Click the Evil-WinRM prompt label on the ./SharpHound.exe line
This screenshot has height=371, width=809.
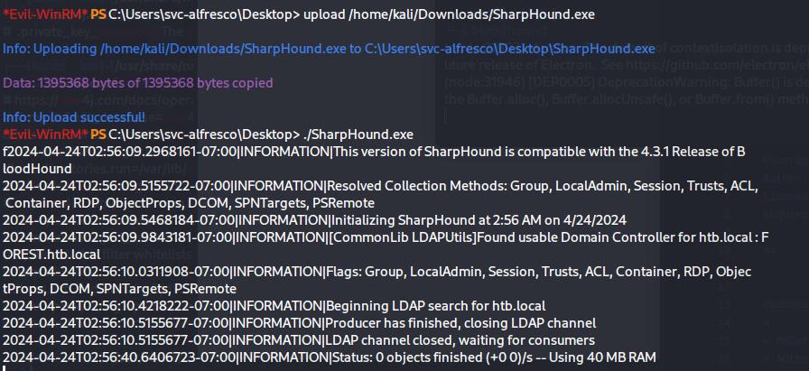pyautogui.click(x=45, y=134)
